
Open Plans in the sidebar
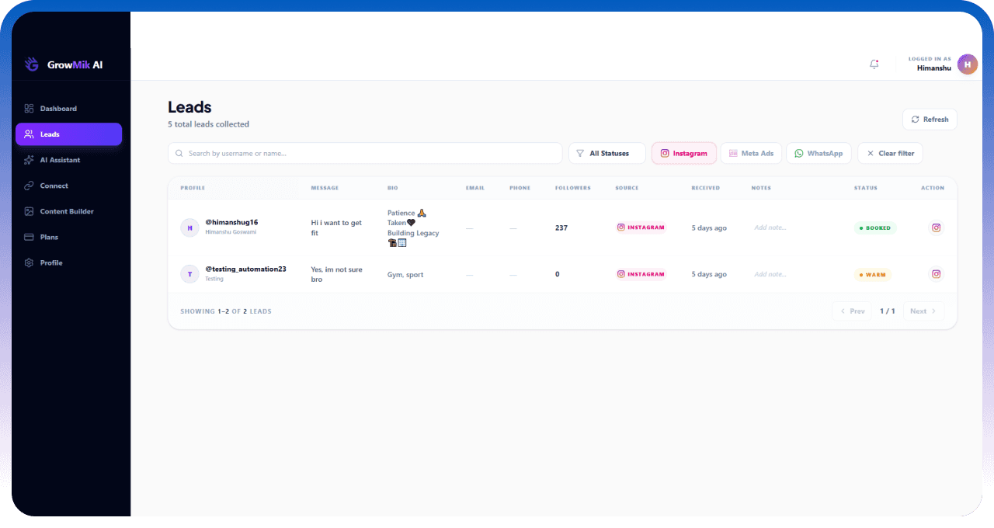(68, 237)
